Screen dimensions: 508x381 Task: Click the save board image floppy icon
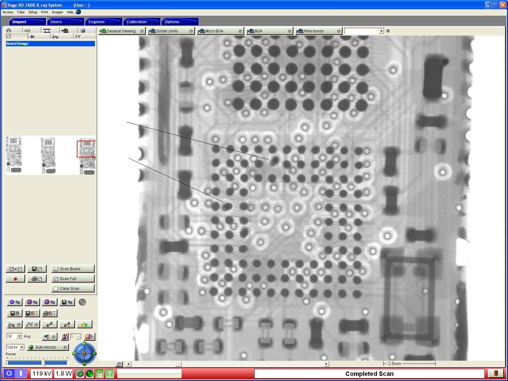(x=37, y=269)
